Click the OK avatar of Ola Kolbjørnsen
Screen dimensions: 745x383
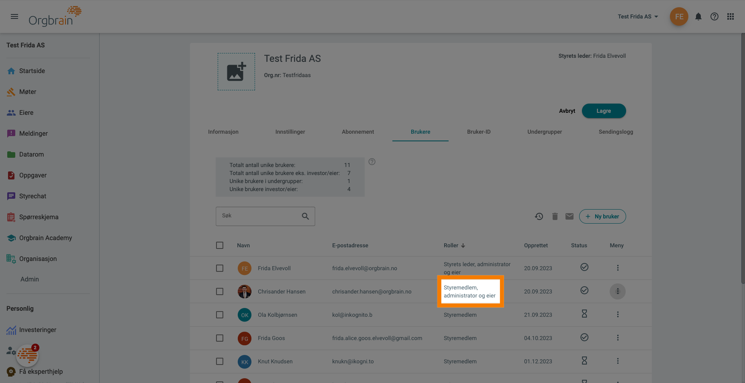[245, 315]
